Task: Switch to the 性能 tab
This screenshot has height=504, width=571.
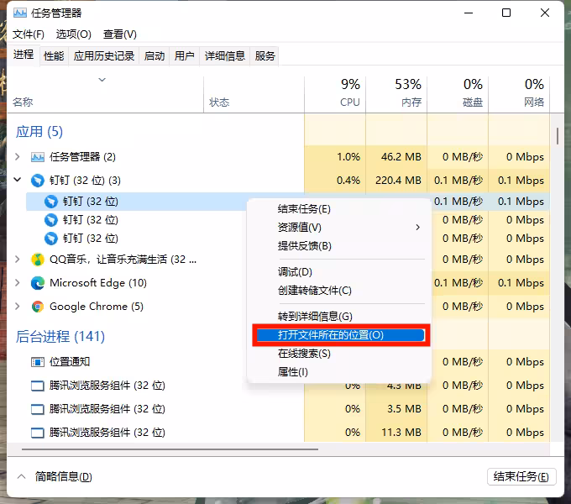Action: pos(54,55)
